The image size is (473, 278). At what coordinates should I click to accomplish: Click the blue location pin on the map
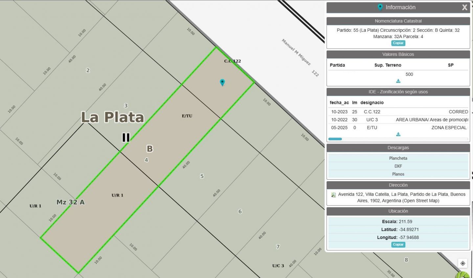tap(222, 82)
